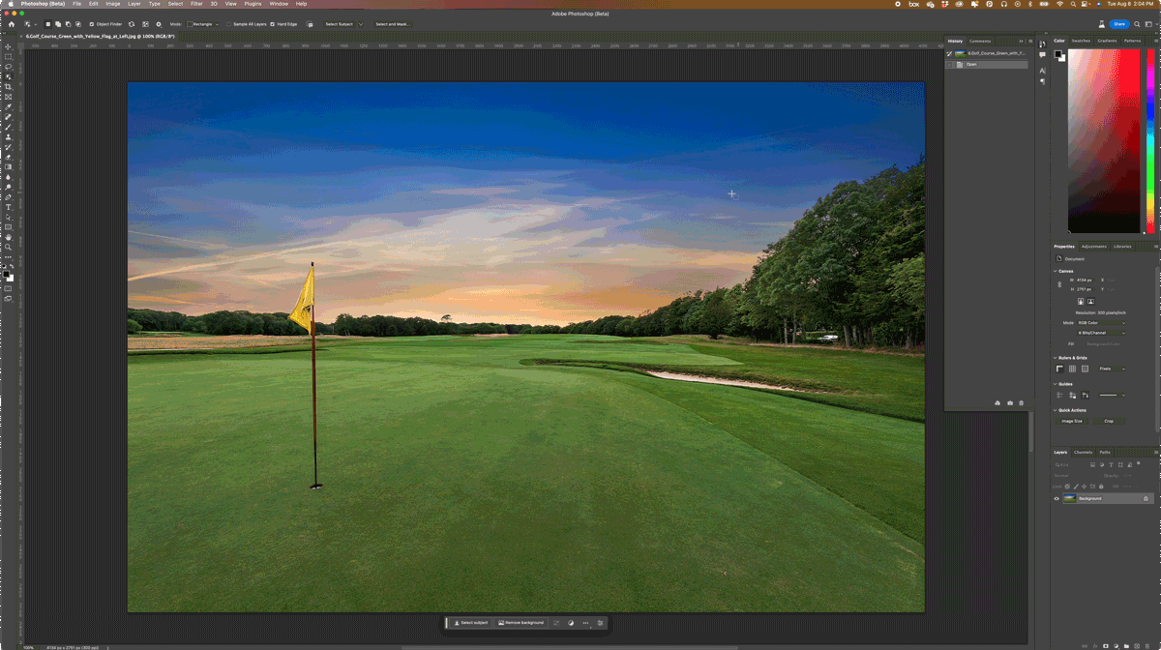Viewport: 1161px width, 650px height.
Task: Switch to the Swatches tab
Action: (x=1081, y=41)
